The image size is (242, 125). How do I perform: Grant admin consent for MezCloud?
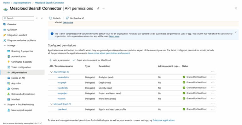[92, 60]
